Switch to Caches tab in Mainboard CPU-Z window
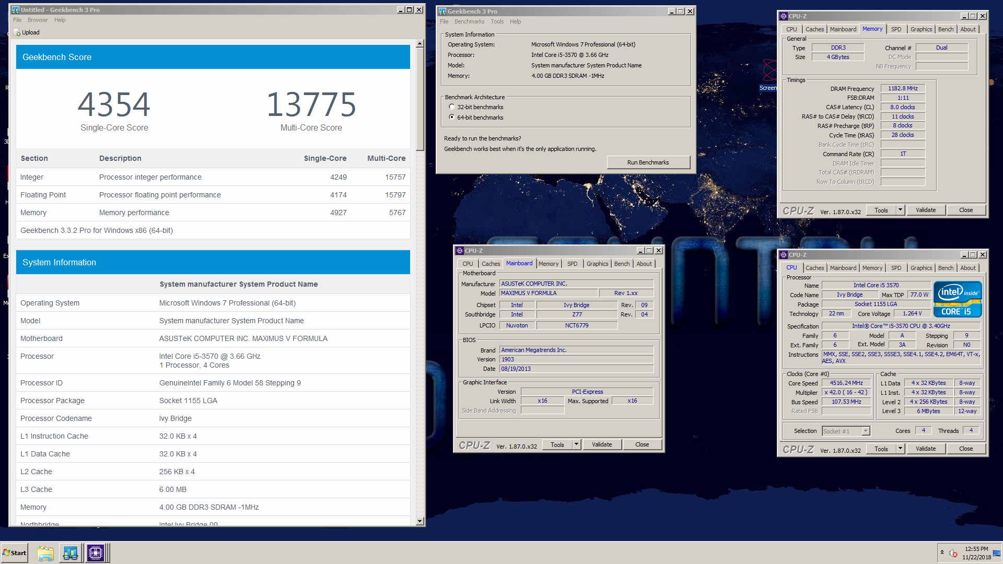 (x=491, y=264)
